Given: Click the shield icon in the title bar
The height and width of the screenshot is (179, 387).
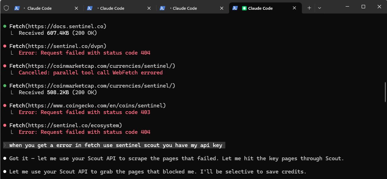Looking at the screenshot, I should click(6, 8).
